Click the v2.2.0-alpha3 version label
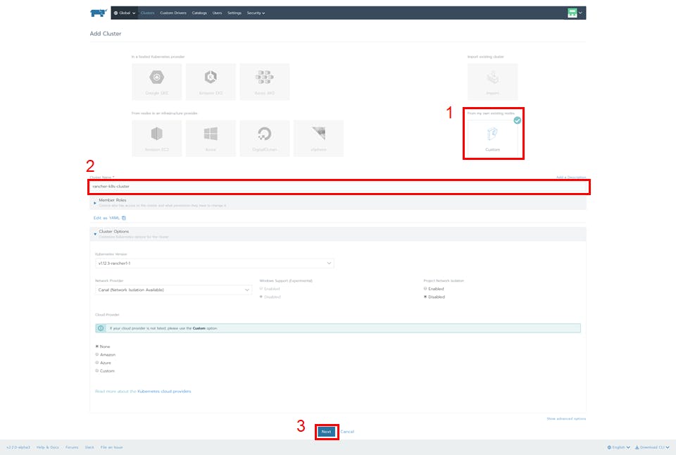Screen dimensions: 676x455 pos(18,447)
